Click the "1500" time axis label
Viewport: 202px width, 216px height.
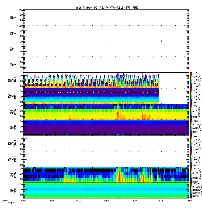(x=106, y=201)
